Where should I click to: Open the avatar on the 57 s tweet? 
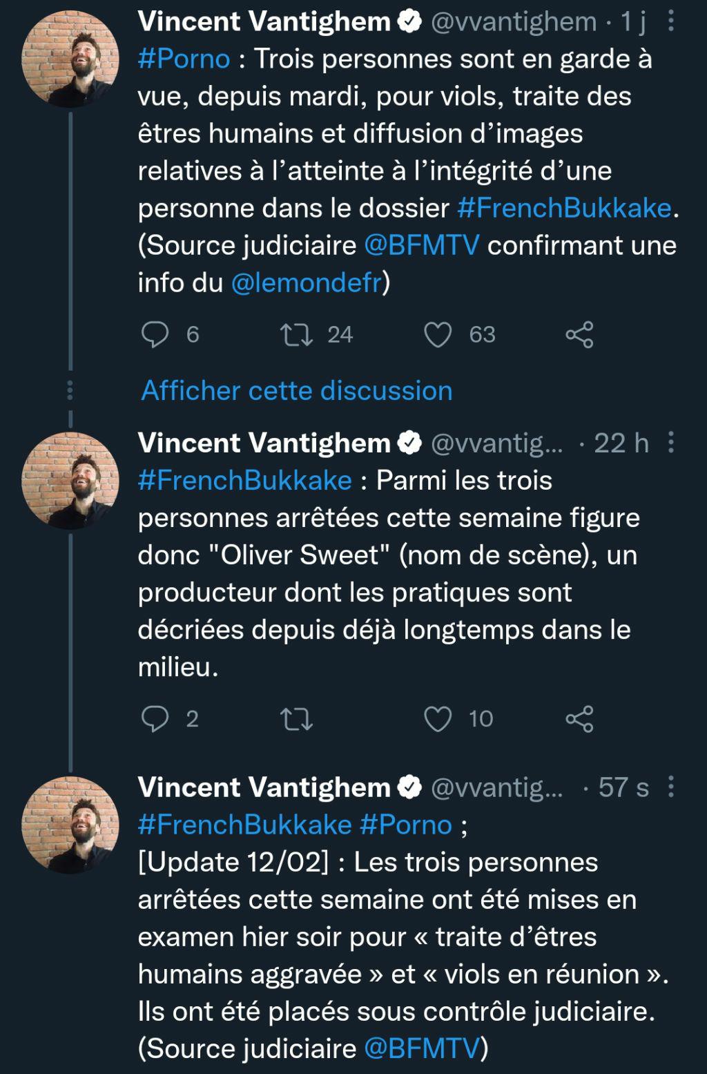click(70, 824)
